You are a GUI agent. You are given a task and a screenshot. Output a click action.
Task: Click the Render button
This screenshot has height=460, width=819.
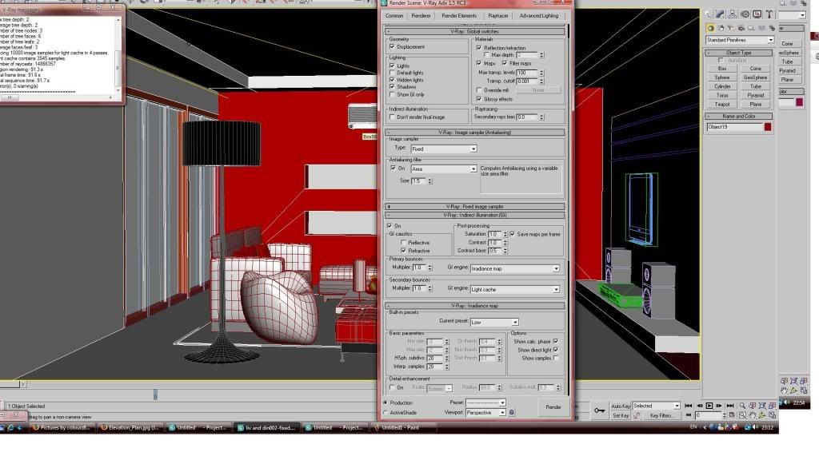pos(553,406)
